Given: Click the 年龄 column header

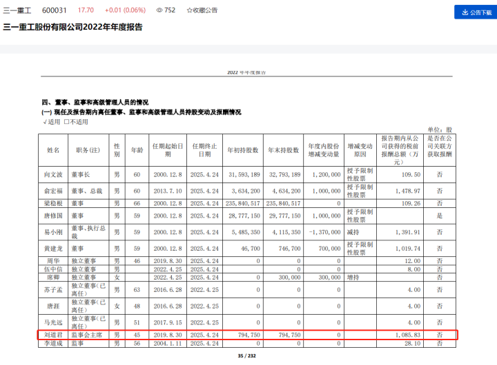Looking at the screenshot, I should [137, 150].
